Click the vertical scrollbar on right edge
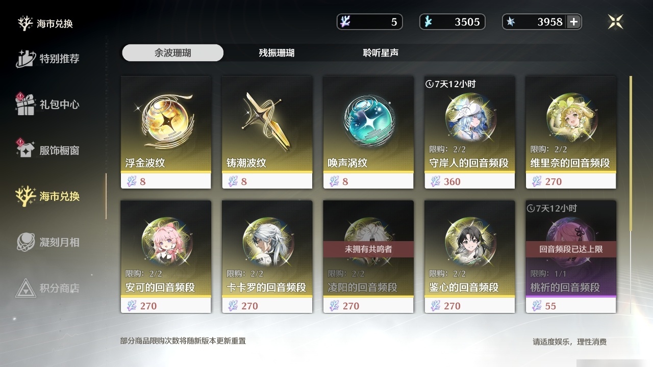 [x=631, y=154]
